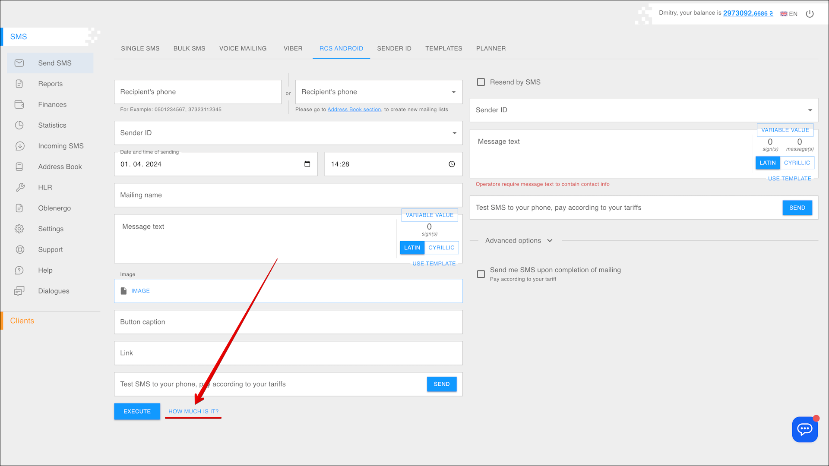The image size is (829, 466).
Task: Click the clock icon in time field
Action: click(x=452, y=164)
